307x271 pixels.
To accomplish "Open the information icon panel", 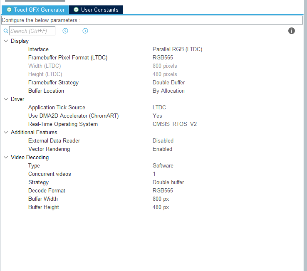I will pyautogui.click(x=291, y=31).
